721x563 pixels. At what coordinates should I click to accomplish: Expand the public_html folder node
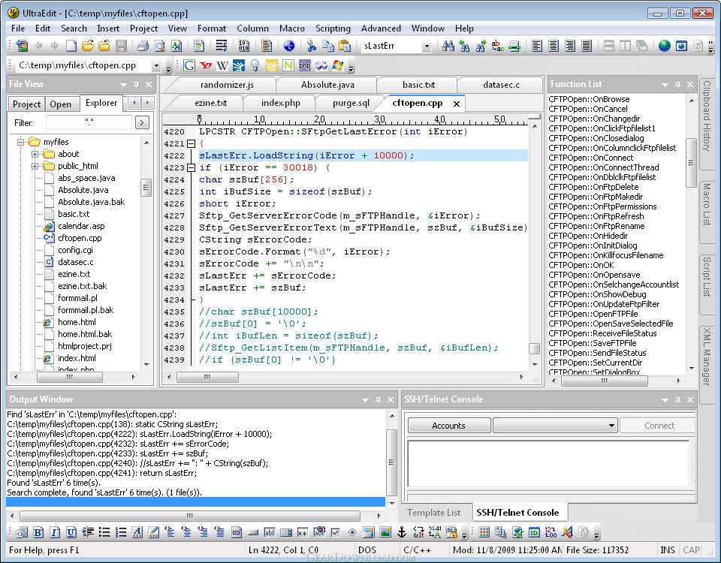coord(35,166)
